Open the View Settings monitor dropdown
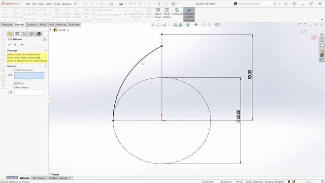Viewport: 325px width, 183px height. coord(217,25)
